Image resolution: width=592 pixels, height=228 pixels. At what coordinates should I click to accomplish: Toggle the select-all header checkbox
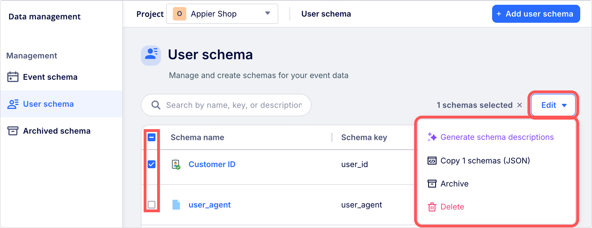152,137
